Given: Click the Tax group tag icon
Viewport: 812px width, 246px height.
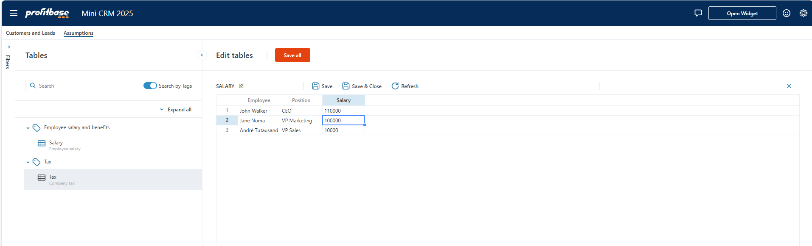Looking at the screenshot, I should tap(37, 162).
